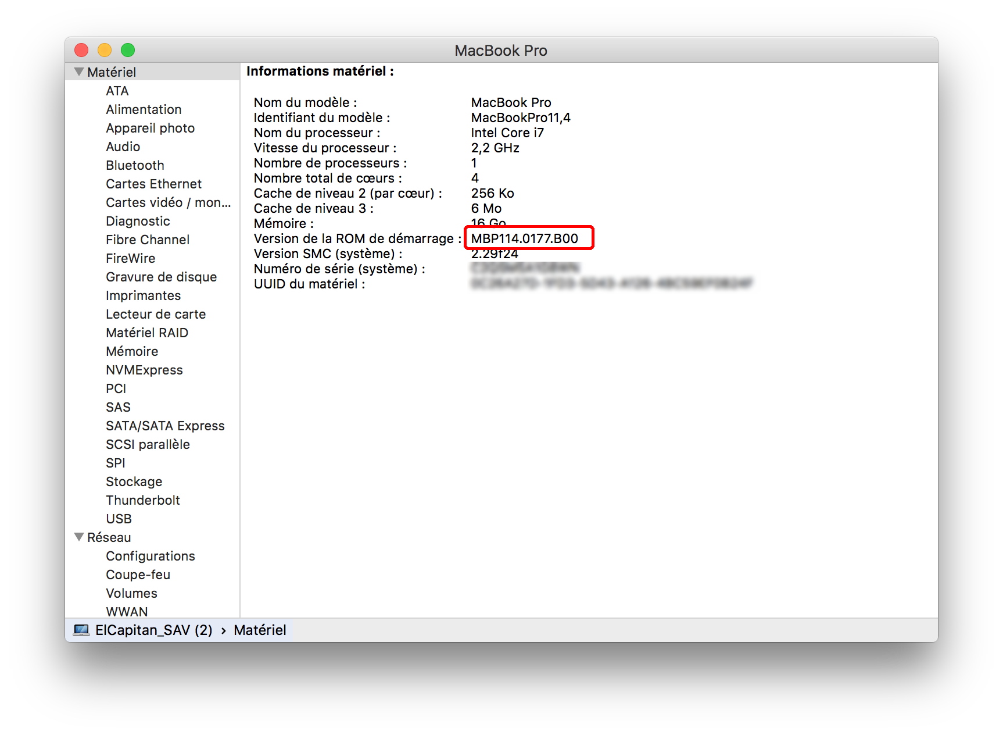Click the Informations matériel heading
Viewport: 1003px width, 735px height.
320,71
